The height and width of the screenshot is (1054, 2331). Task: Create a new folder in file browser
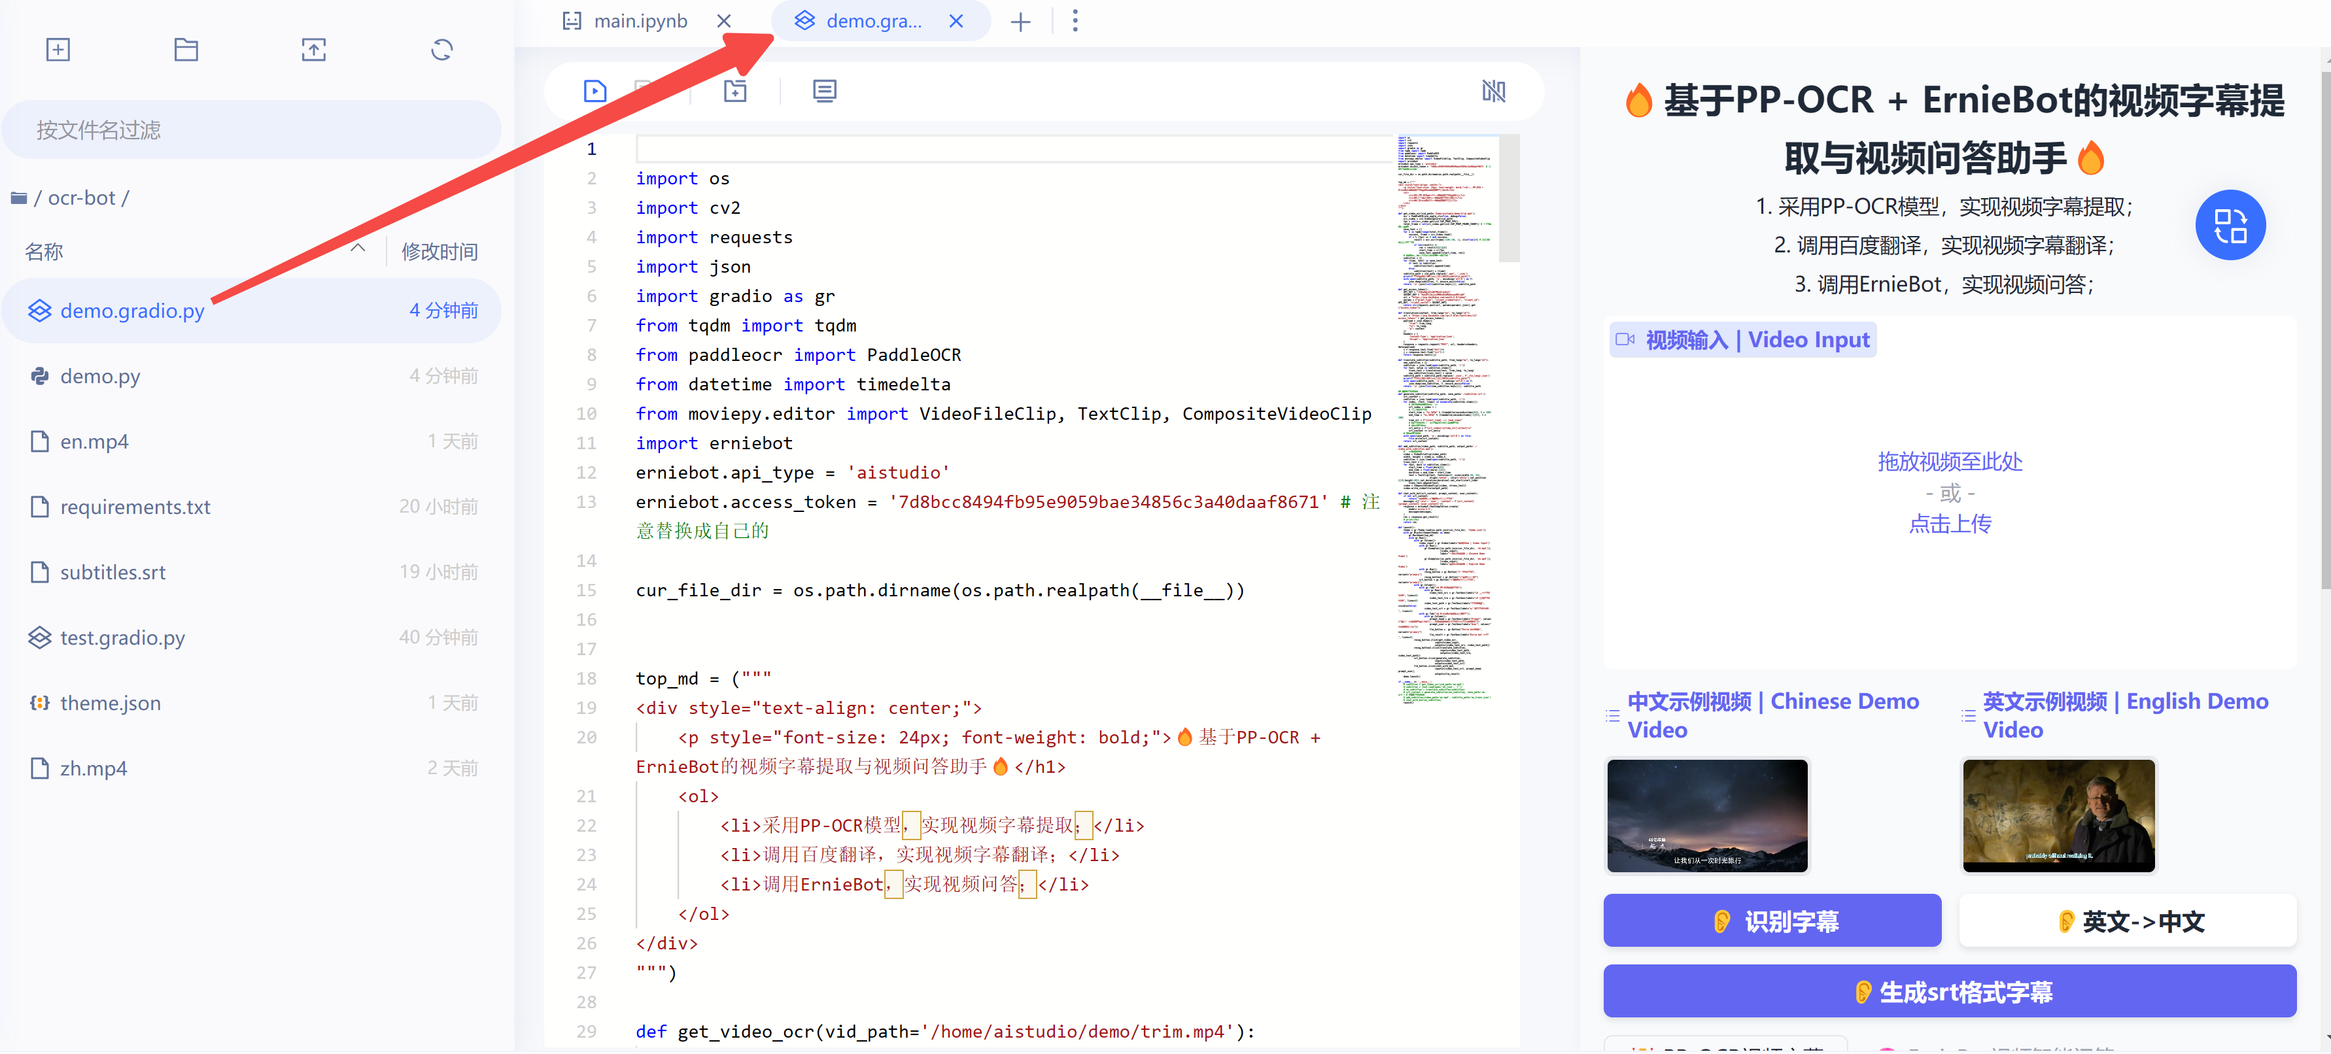(186, 50)
